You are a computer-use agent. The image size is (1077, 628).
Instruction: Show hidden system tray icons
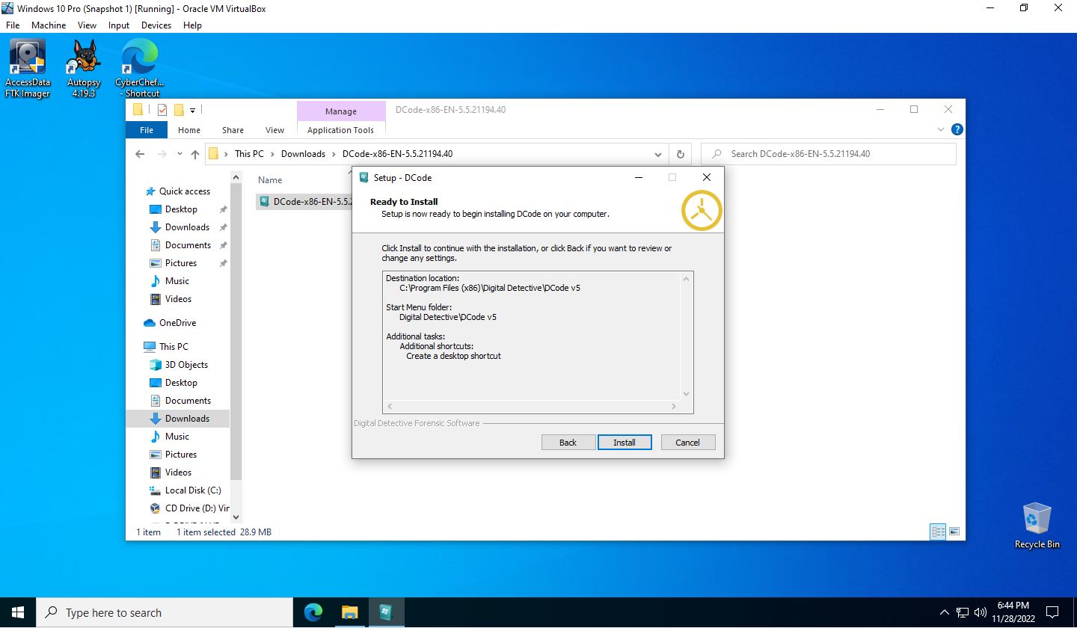point(944,612)
